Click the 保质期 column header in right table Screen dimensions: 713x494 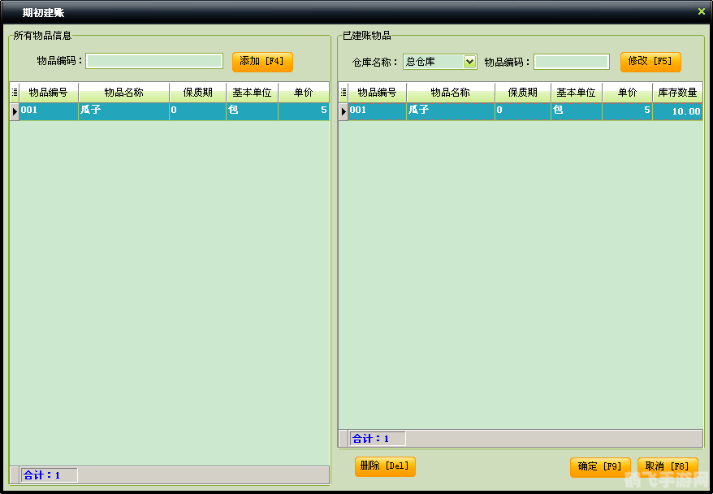pyautogui.click(x=522, y=92)
